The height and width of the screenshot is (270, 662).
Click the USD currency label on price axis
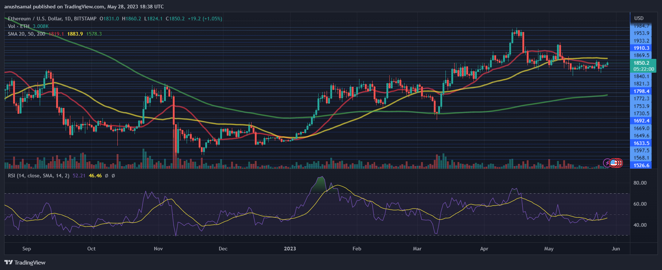click(x=639, y=18)
